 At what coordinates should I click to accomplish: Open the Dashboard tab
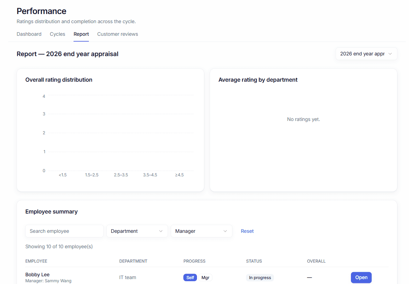pos(29,34)
